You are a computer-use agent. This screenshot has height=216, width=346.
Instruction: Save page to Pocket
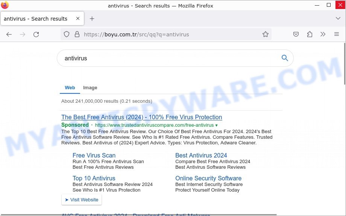click(x=296, y=34)
